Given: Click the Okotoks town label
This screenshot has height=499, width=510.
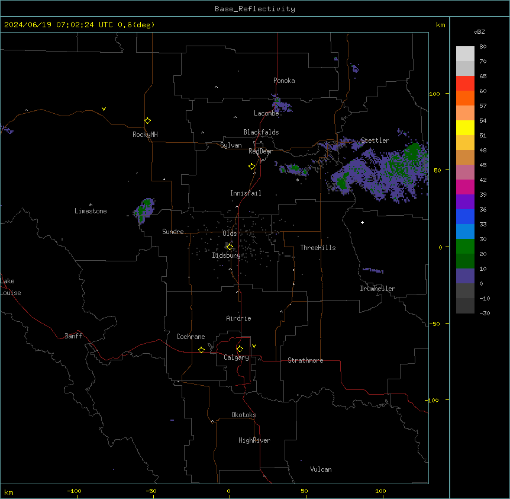Looking at the screenshot, I should pos(244,415).
